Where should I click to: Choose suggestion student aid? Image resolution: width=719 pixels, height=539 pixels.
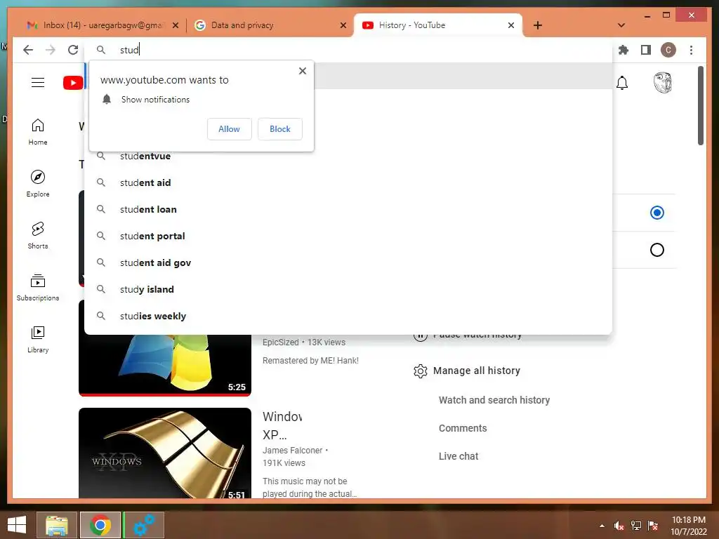(348, 183)
